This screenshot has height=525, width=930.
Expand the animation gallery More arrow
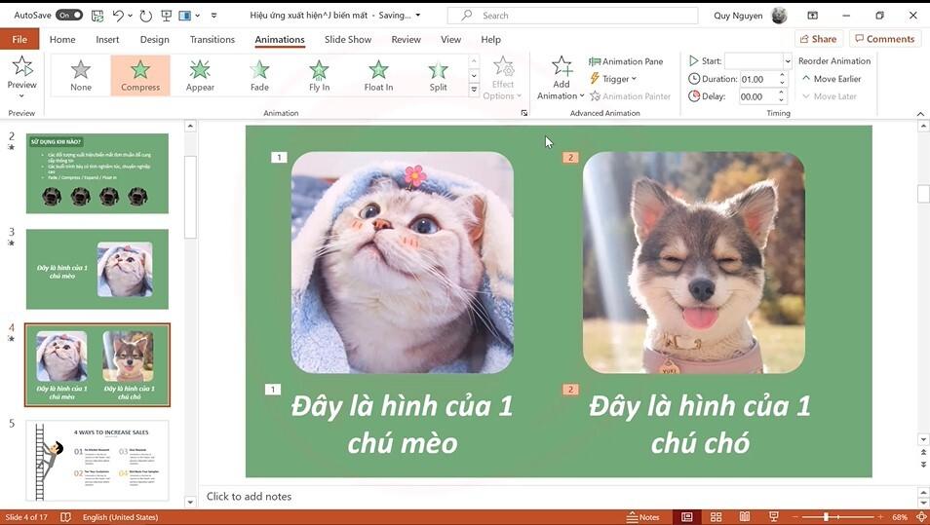coord(474,90)
